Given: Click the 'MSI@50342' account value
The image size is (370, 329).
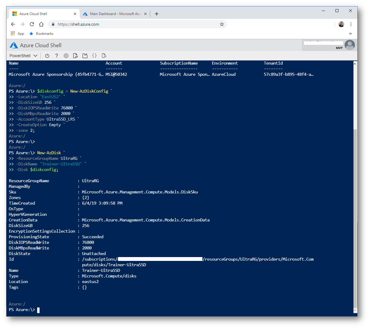Looking at the screenshot, I should pyautogui.click(x=116, y=74).
